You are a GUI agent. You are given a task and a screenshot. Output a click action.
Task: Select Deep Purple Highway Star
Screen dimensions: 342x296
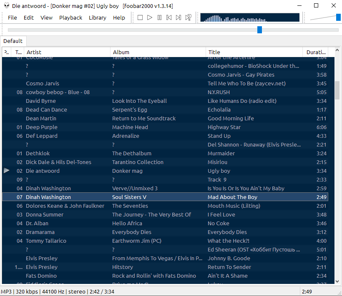coord(165,127)
